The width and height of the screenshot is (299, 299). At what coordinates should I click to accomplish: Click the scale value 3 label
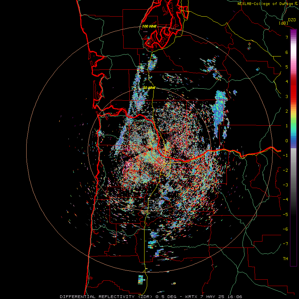(287, 96)
